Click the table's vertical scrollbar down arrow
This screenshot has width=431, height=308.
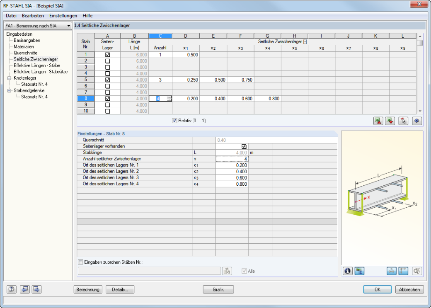tap(420, 112)
